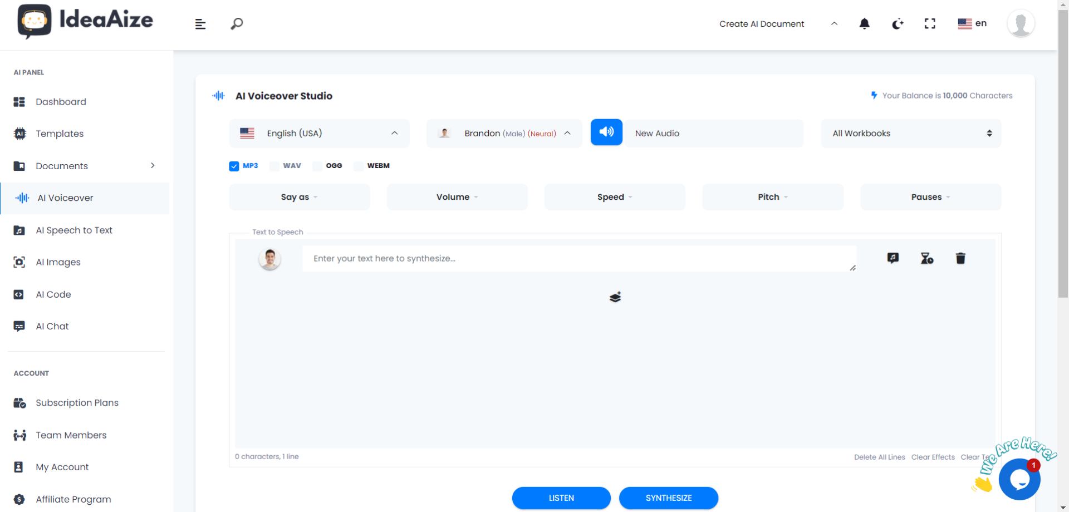Click the SYNTHESIZE button
Viewport: 1069px width, 512px height.
(668, 498)
